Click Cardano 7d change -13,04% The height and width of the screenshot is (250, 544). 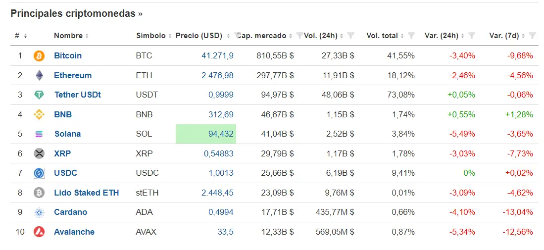pos(518,212)
